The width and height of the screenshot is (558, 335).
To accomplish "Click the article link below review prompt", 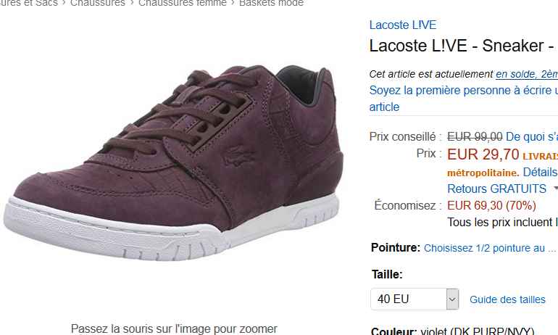I will 384,107.
